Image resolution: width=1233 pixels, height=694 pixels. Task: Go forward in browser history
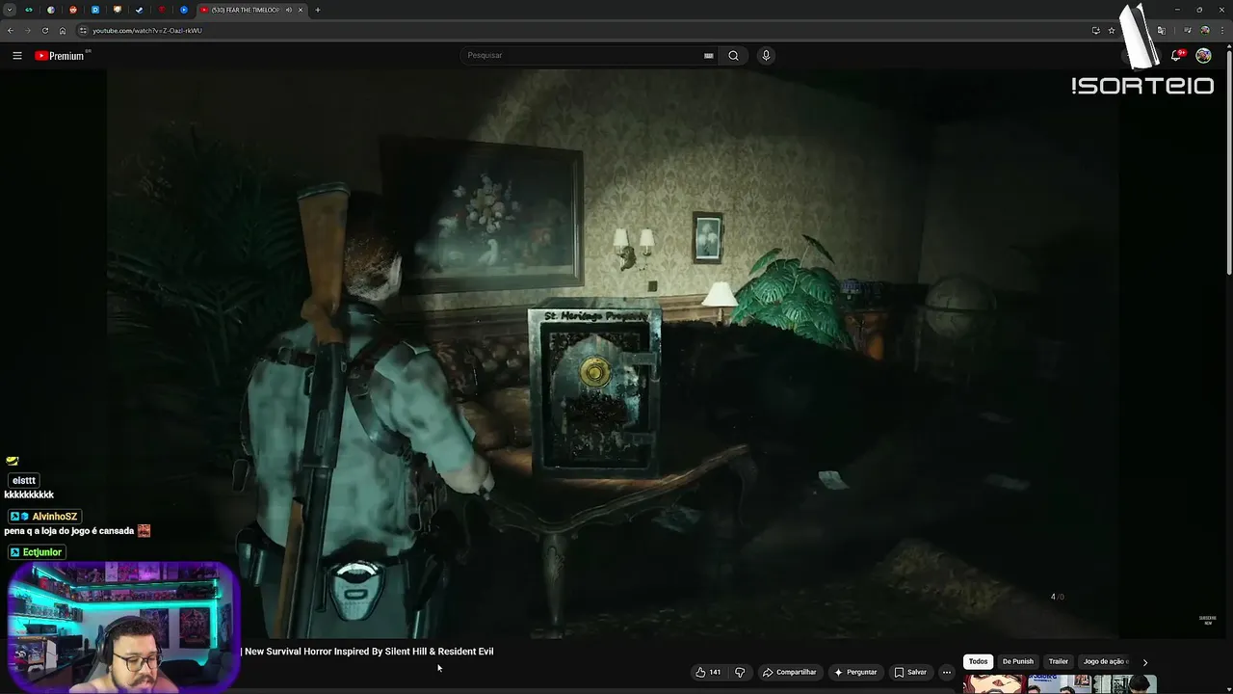point(27,30)
